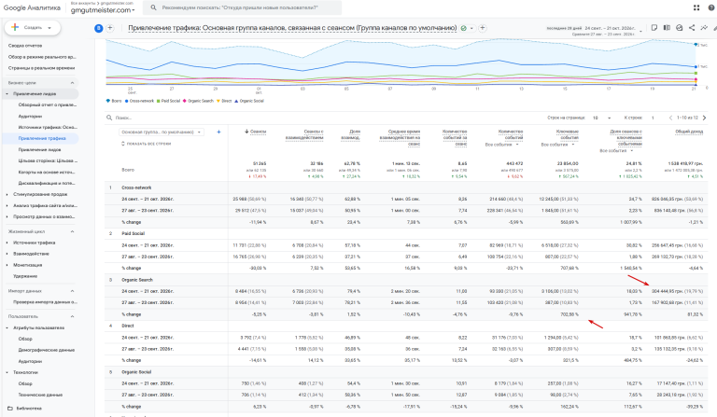
Task: Click Общий доход column header
Action: tap(689, 132)
